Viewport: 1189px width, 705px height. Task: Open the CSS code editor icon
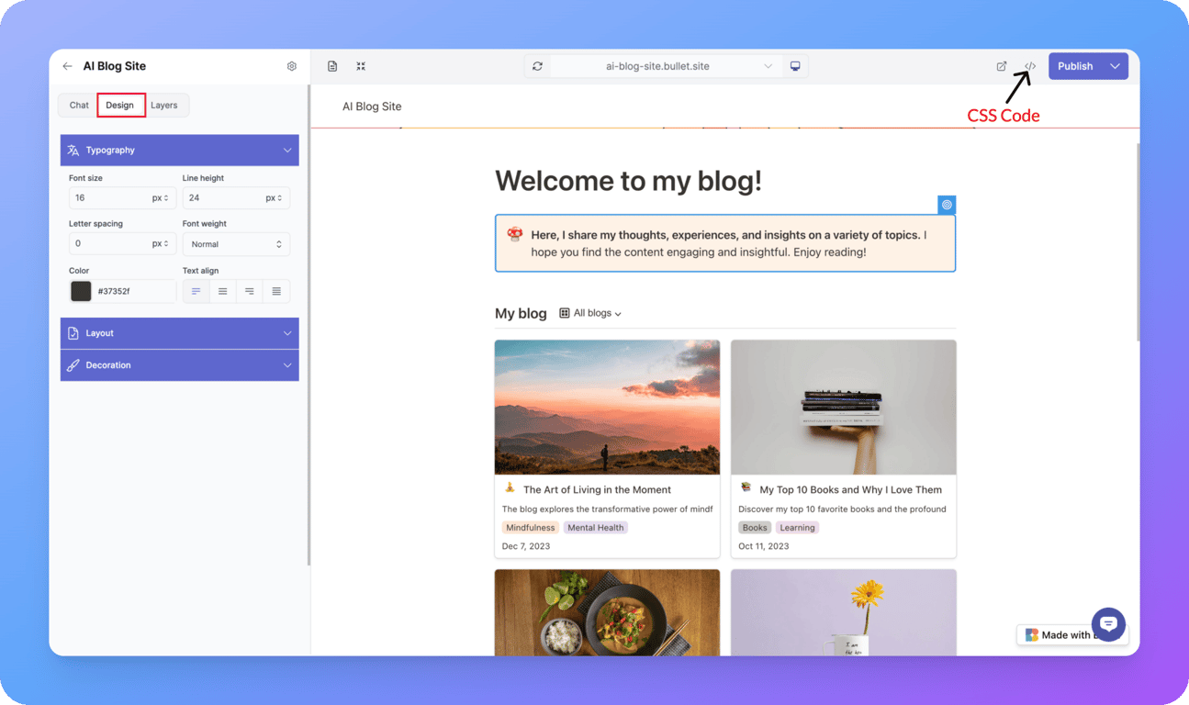[1030, 66]
